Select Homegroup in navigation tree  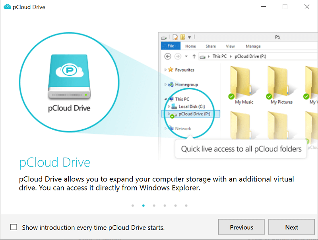[x=186, y=84]
